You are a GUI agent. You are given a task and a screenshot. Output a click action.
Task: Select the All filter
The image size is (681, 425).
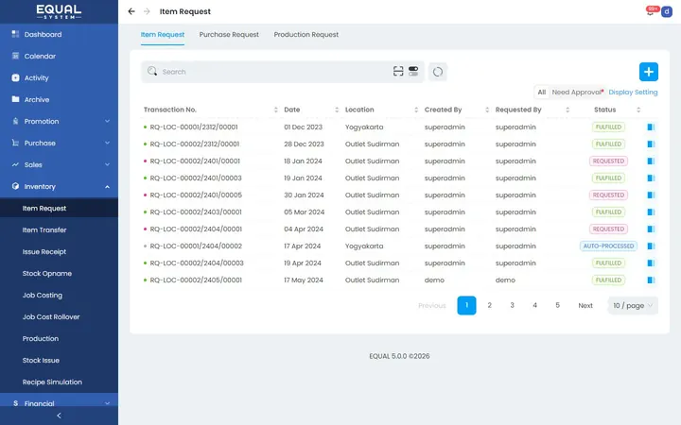tap(542, 92)
